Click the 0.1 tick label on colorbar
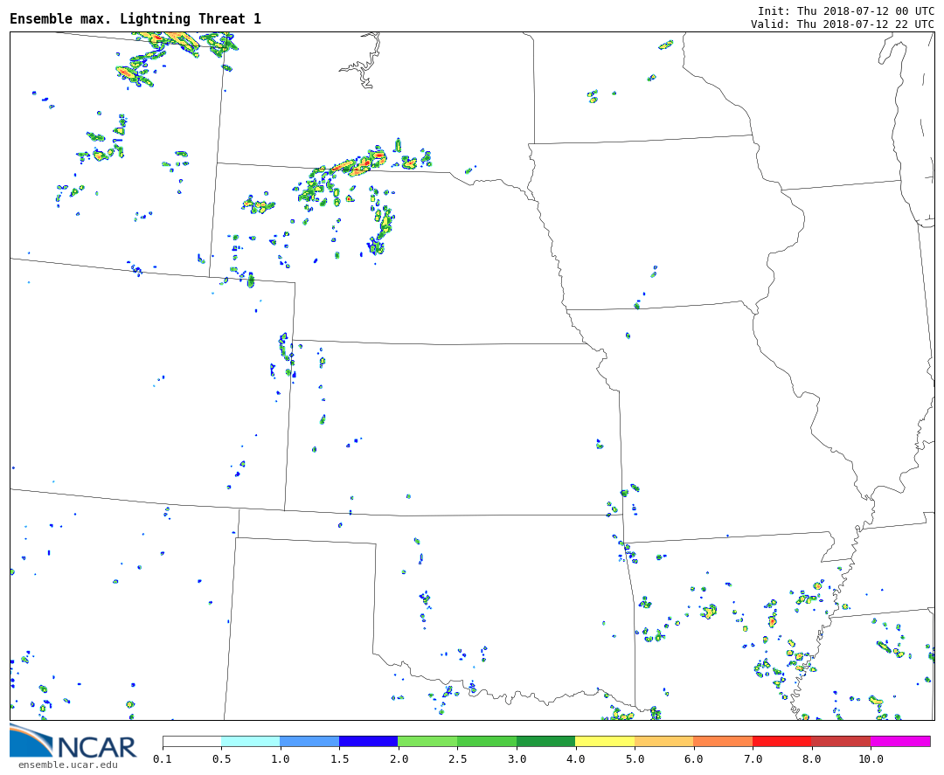Viewport: 944px width, 775px height. (x=163, y=759)
